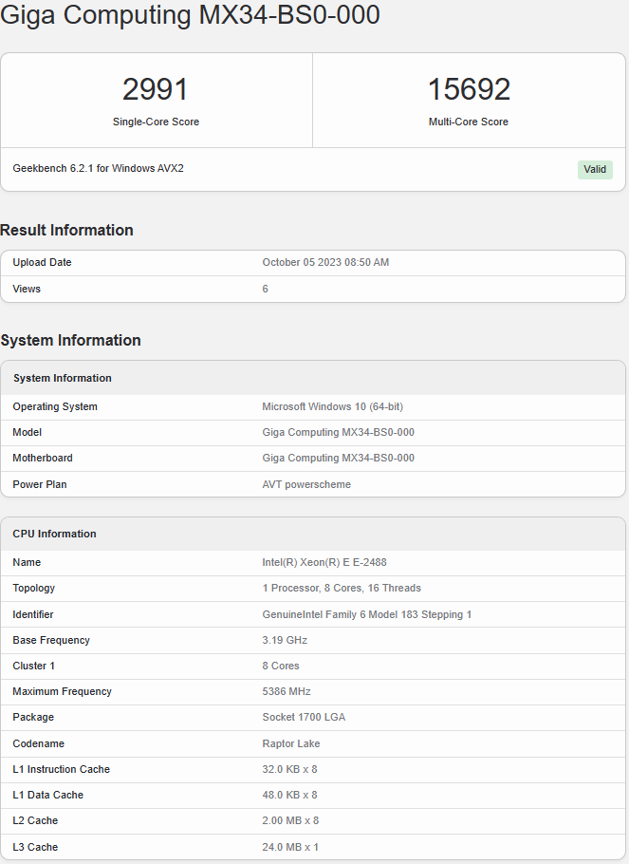
Task: Select the 32.0 KB x 8 value
Action: [x=289, y=769]
